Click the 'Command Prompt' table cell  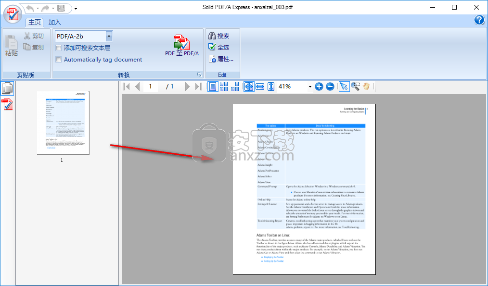click(x=268, y=187)
